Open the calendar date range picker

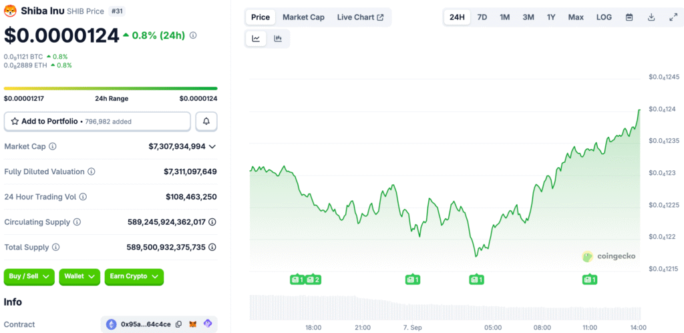629,17
